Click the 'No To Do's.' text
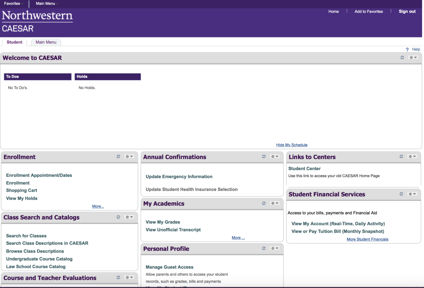 click(x=18, y=88)
